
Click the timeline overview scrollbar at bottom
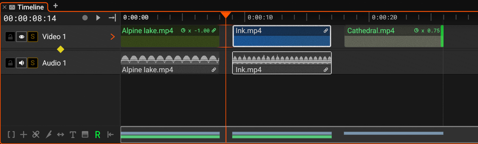pyautogui.click(x=299, y=134)
